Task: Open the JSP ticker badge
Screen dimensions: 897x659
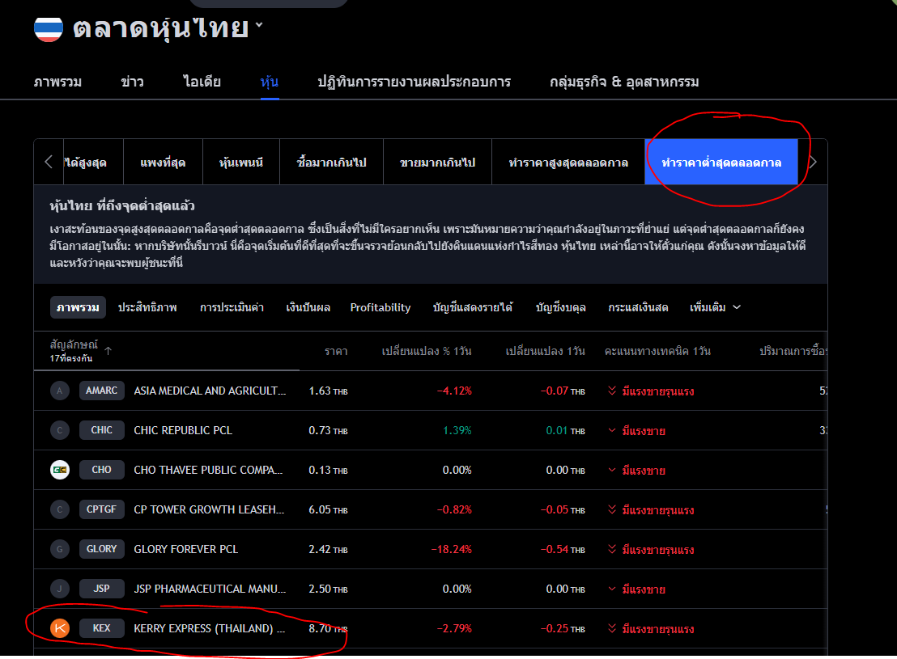Action: pos(101,588)
